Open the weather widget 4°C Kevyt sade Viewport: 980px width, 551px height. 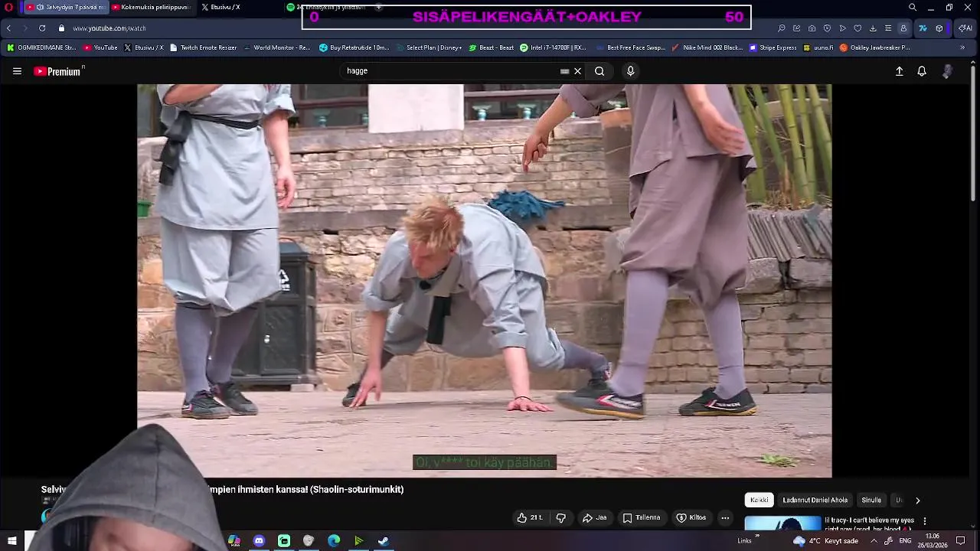point(827,541)
